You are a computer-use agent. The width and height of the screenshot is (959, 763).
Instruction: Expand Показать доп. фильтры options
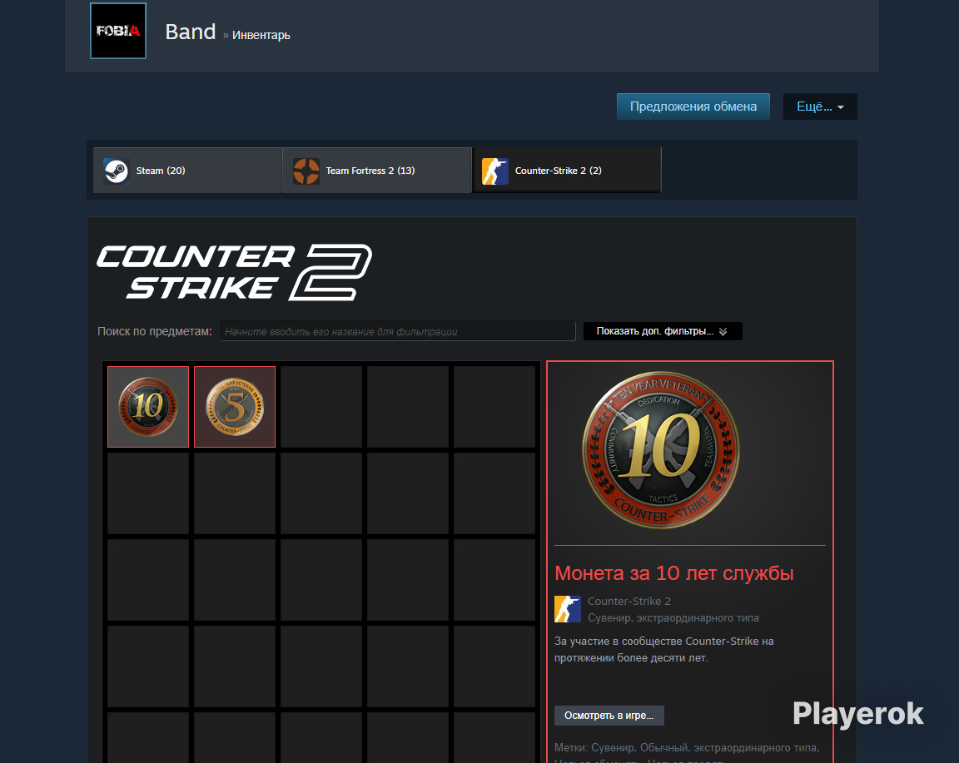point(663,331)
